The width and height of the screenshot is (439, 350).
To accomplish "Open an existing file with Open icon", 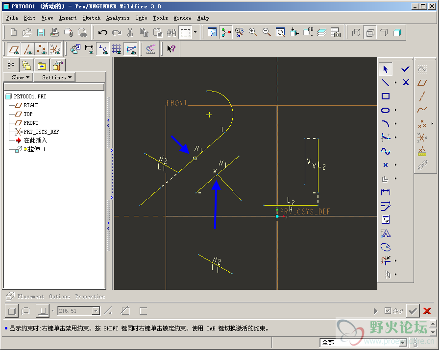I will click(27, 32).
